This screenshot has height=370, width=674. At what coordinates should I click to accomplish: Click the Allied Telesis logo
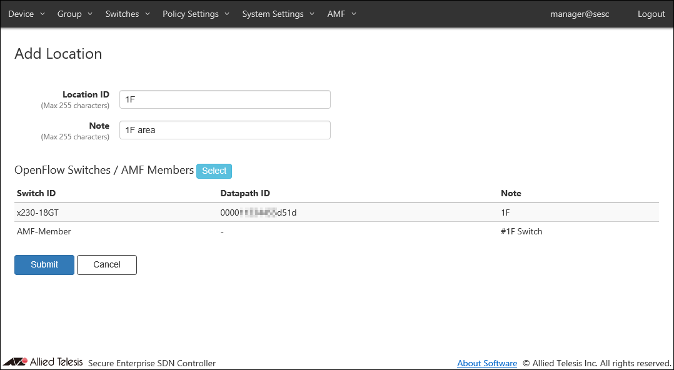(x=43, y=362)
